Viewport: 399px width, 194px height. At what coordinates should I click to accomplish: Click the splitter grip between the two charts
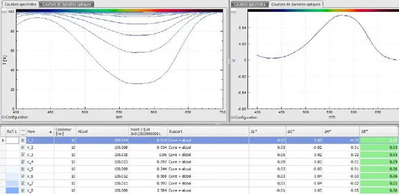[x=229, y=61]
